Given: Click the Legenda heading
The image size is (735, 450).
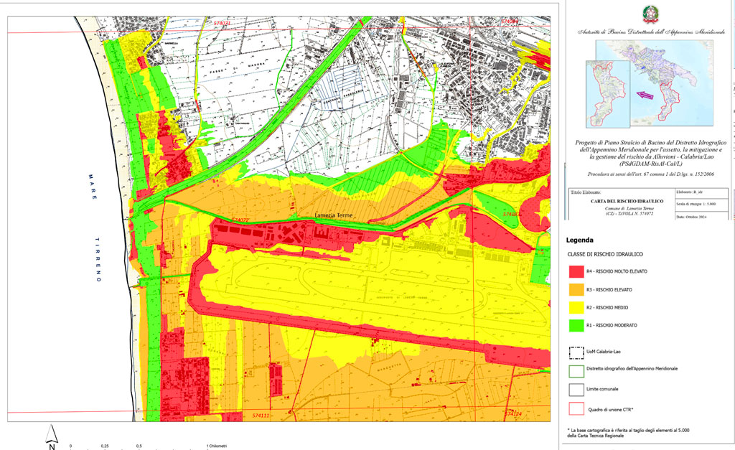Looking at the screenshot, I should (x=580, y=240).
